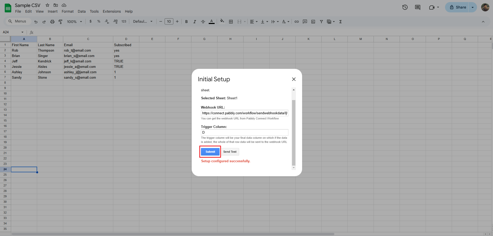Click the Webhook URL input field
Viewport: 493px width, 236px height.
point(244,113)
